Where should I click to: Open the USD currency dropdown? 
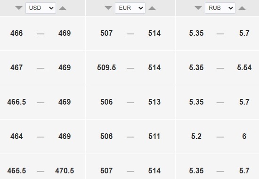coord(41,8)
